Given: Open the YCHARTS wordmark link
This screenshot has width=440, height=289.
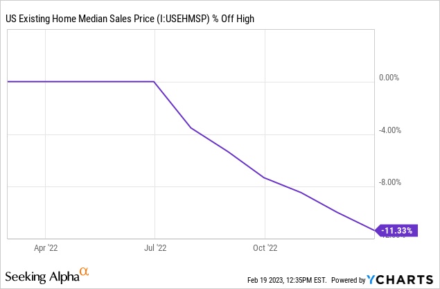Looking at the screenshot, I should pyautogui.click(x=405, y=279).
